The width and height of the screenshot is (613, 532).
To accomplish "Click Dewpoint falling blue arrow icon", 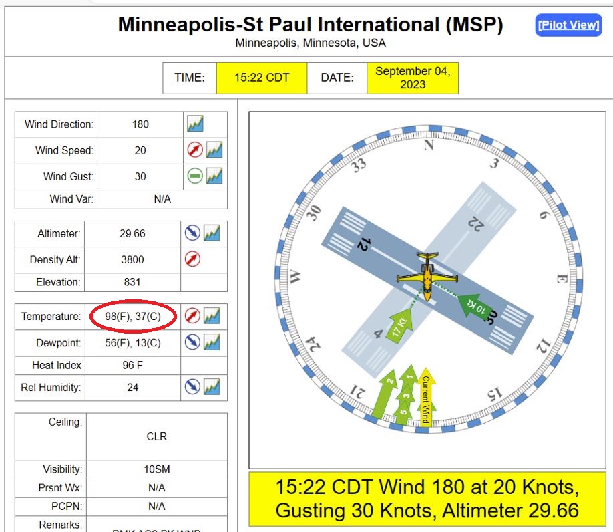I will [192, 342].
